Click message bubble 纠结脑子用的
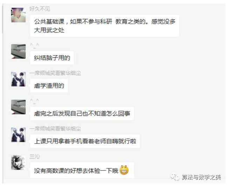Image resolution: width=228 pixels, height=187 pixels. [x=52, y=58]
